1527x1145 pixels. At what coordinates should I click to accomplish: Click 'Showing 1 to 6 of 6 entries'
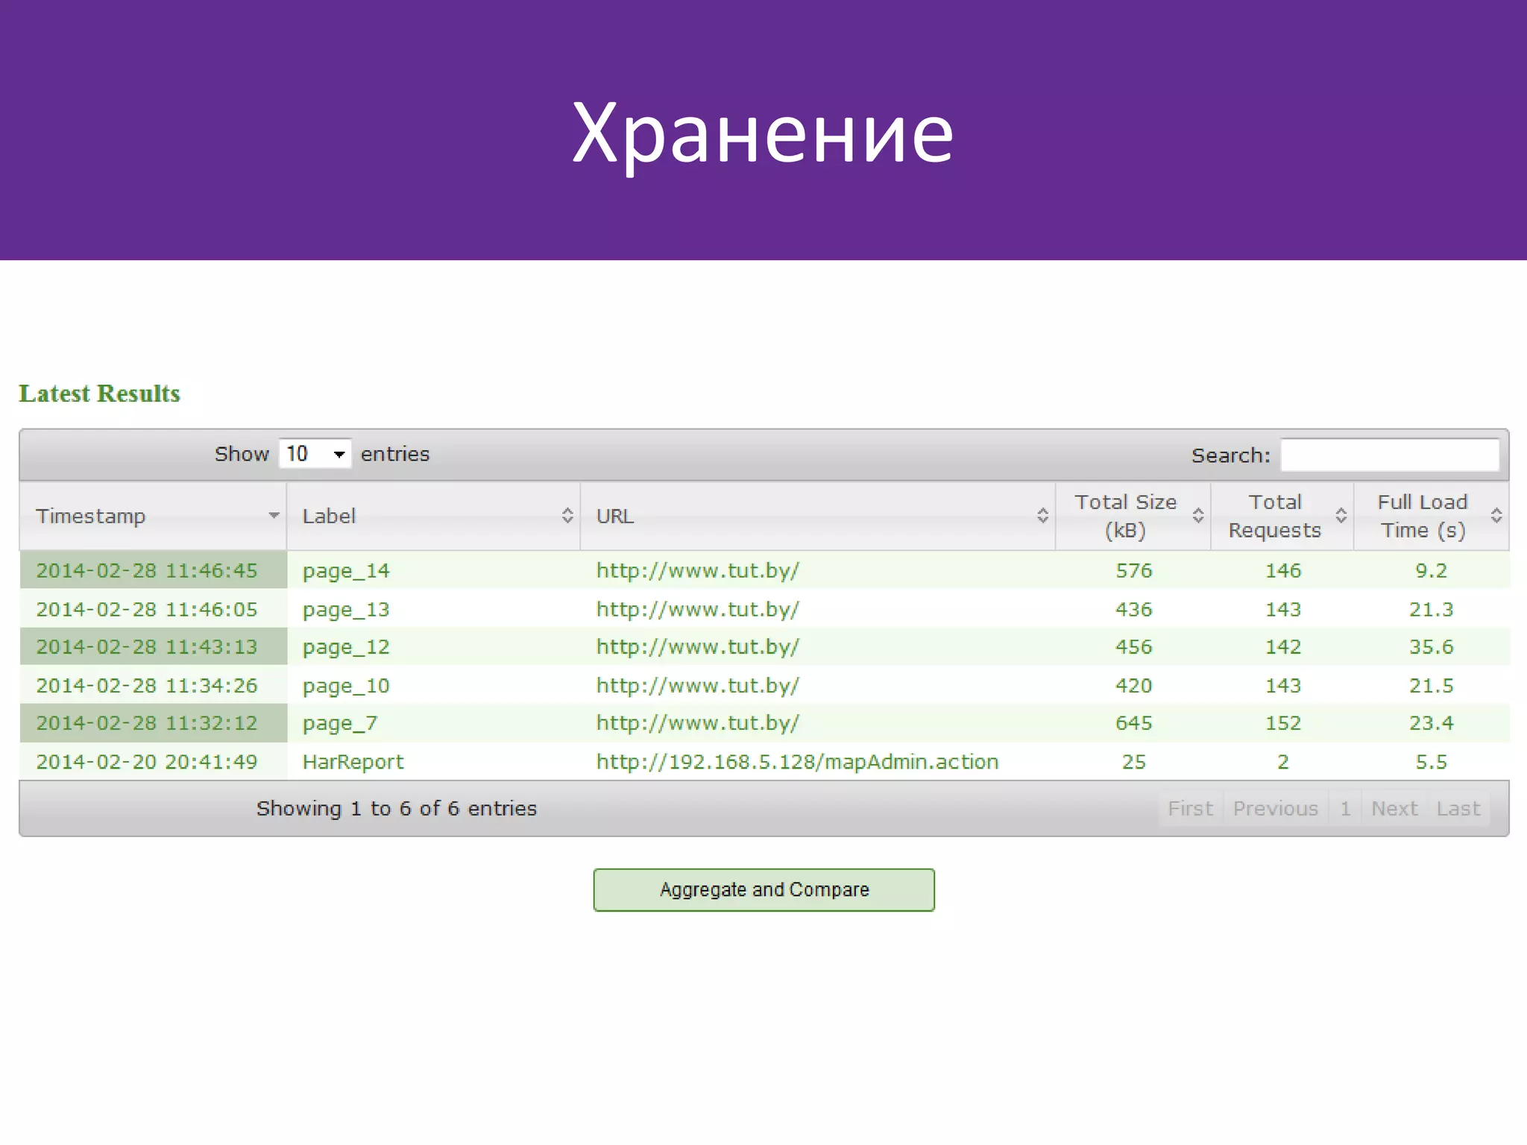click(x=397, y=809)
